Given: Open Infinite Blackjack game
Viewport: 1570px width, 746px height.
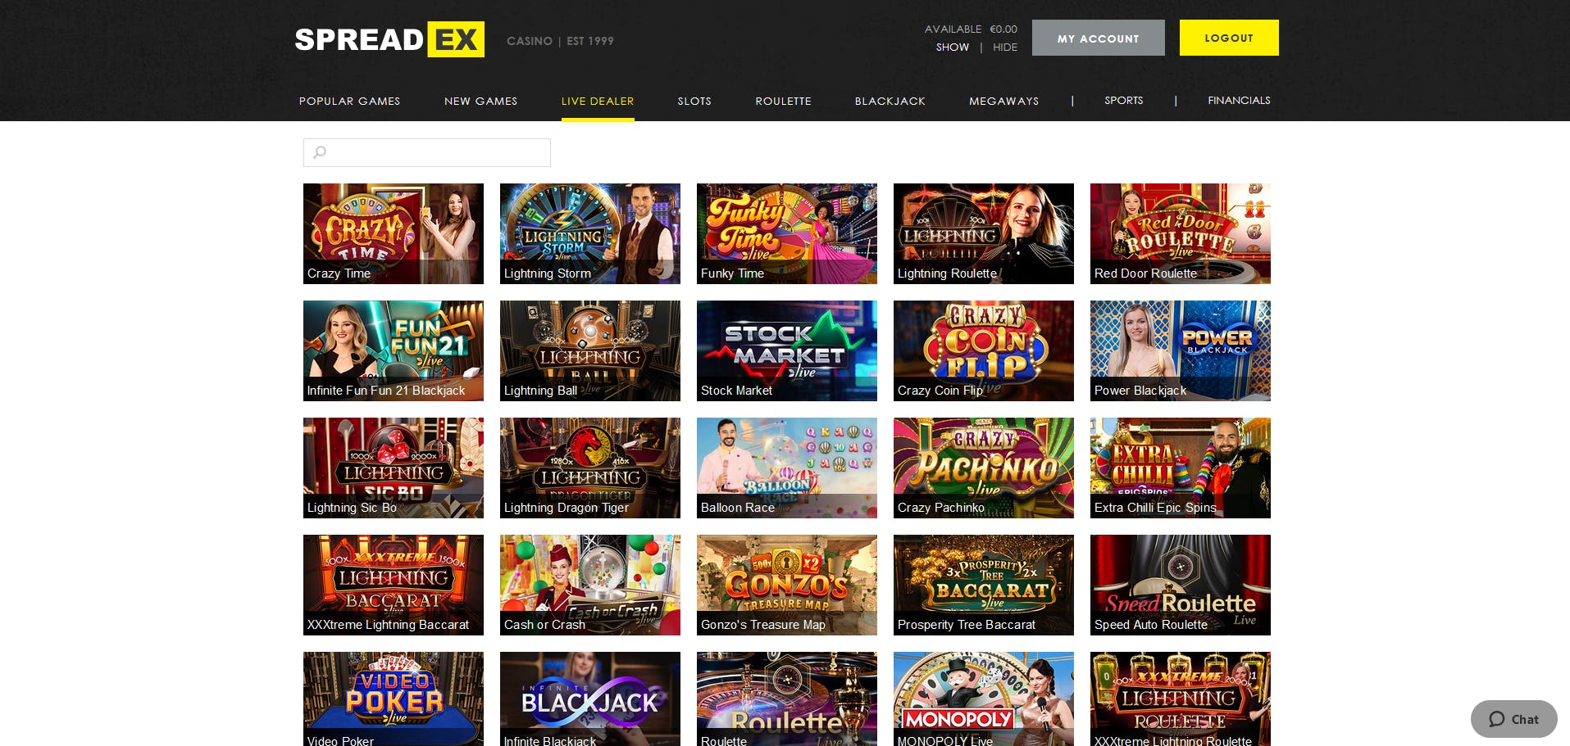Looking at the screenshot, I should click(x=590, y=699).
